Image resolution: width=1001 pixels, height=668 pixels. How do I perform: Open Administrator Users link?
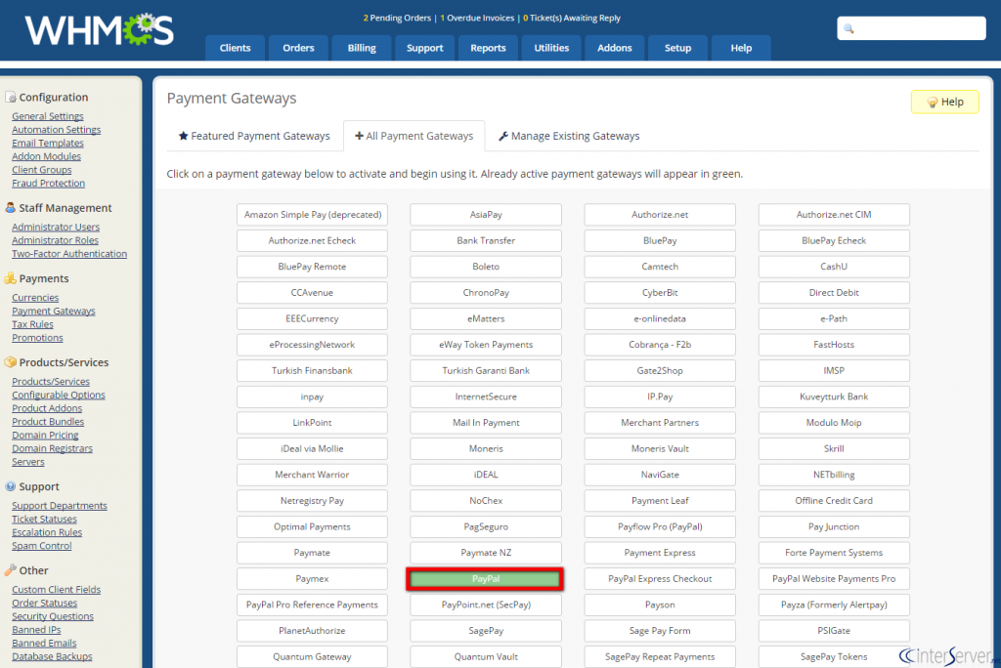56,228
